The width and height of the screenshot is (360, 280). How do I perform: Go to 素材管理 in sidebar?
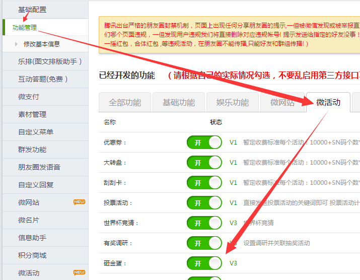click(32, 114)
